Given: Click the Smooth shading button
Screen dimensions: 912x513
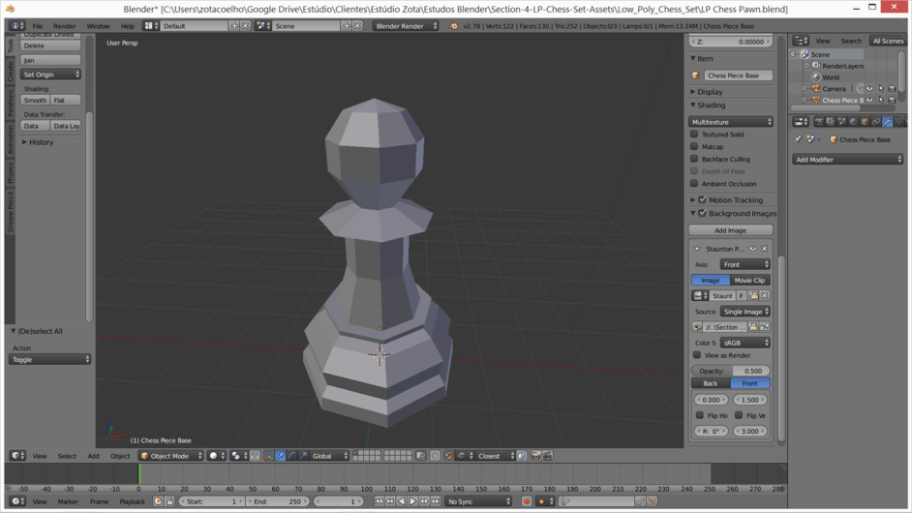Looking at the screenshot, I should tap(35, 100).
